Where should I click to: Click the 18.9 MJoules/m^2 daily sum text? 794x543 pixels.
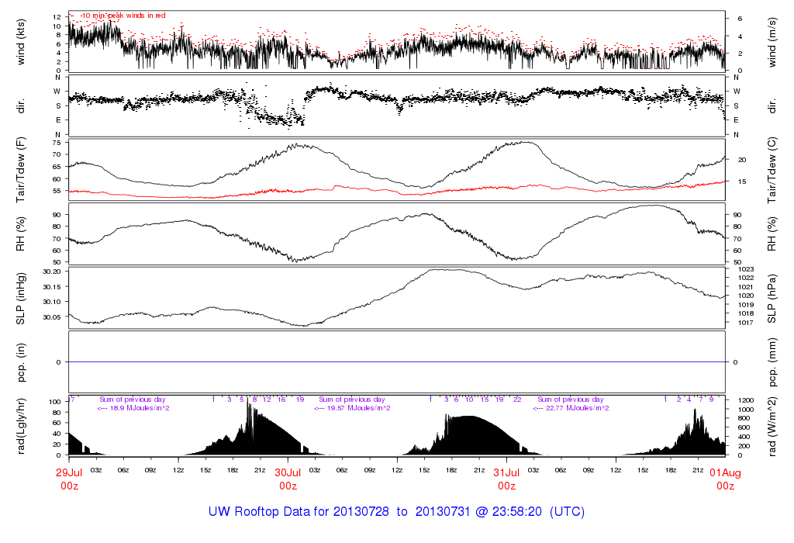coord(133,408)
